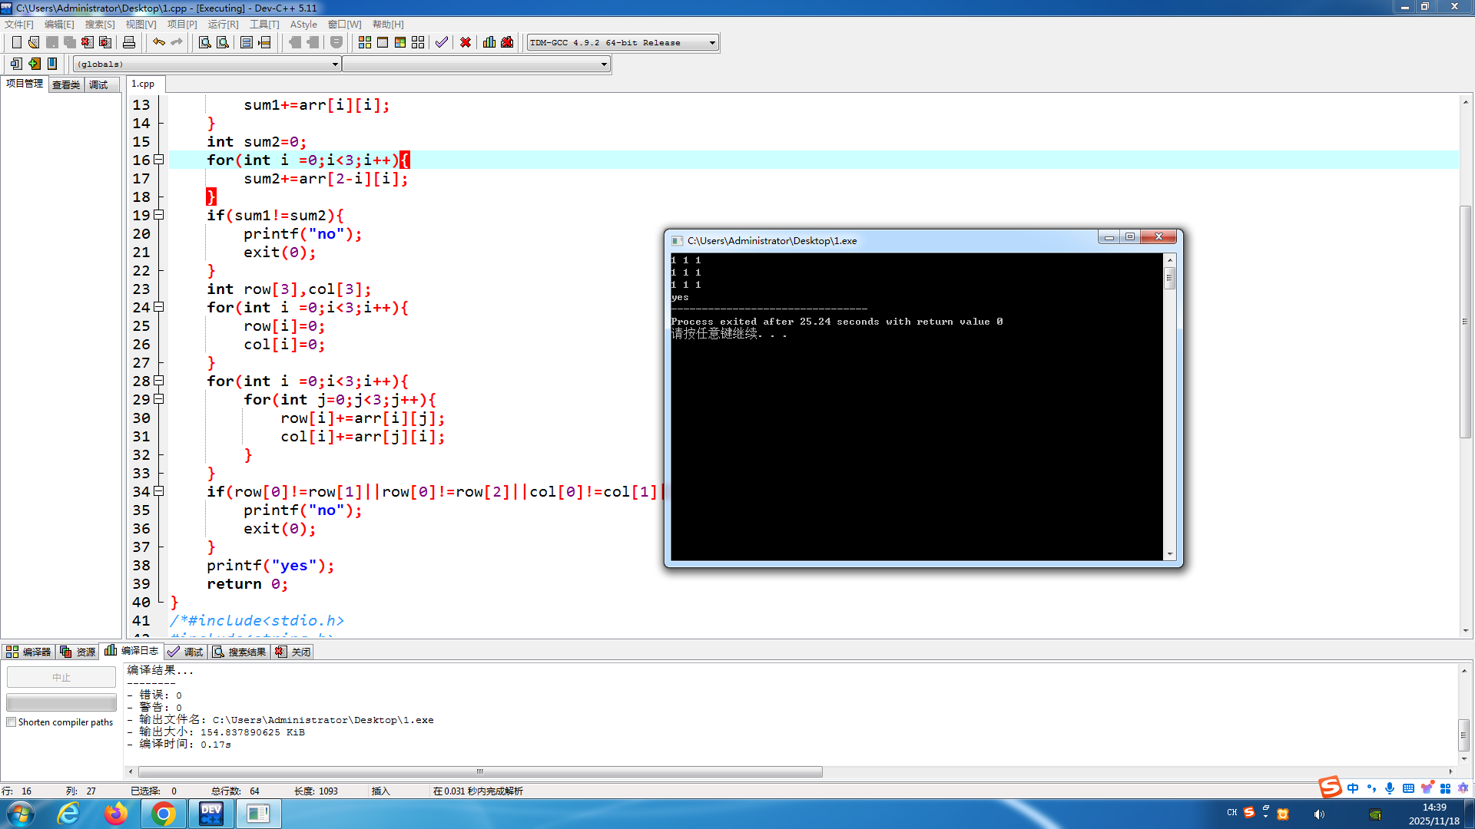
Task: Click the Compile icon with colored squares
Action: (365, 42)
